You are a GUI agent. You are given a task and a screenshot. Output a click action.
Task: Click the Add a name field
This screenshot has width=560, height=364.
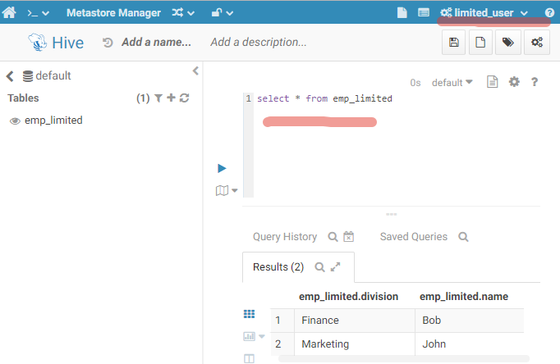point(155,42)
